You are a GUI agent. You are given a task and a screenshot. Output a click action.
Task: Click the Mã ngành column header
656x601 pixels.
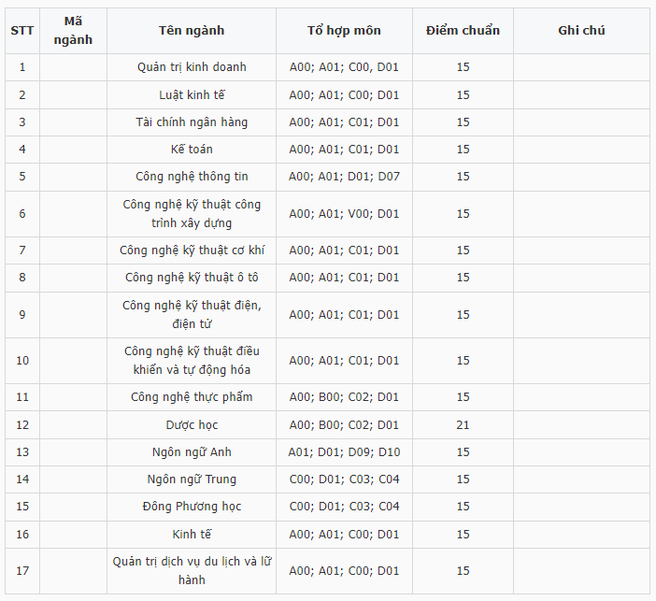73,31
